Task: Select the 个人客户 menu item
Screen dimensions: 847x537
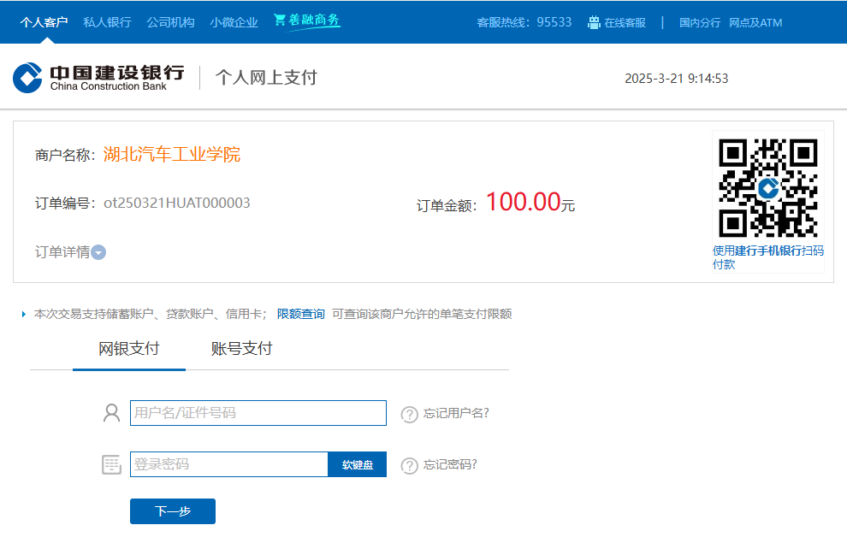Action: tap(44, 22)
